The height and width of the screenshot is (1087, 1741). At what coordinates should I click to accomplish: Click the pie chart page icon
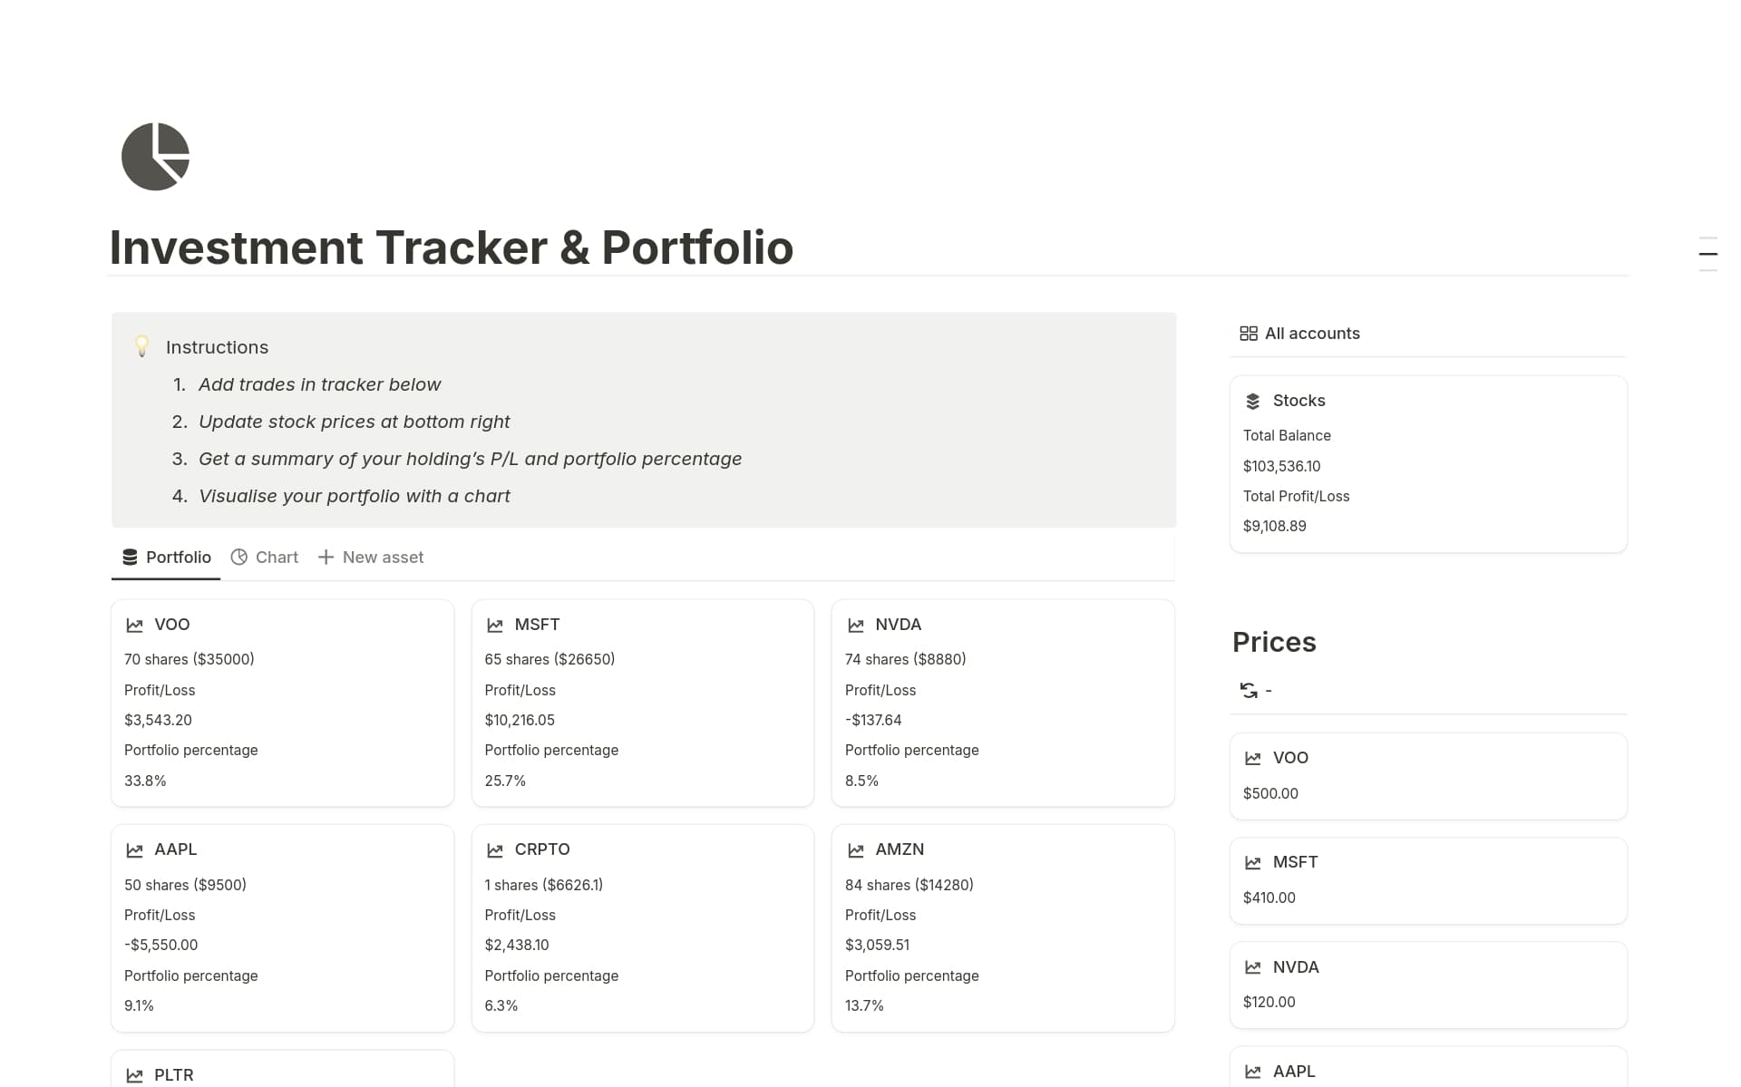(x=154, y=156)
